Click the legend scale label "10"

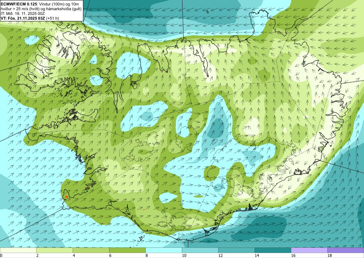point(184,256)
